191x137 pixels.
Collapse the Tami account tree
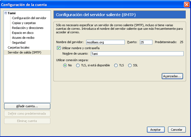tap(6, 13)
